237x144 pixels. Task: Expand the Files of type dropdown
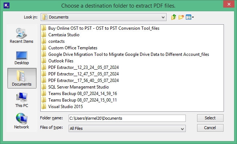[182, 129]
